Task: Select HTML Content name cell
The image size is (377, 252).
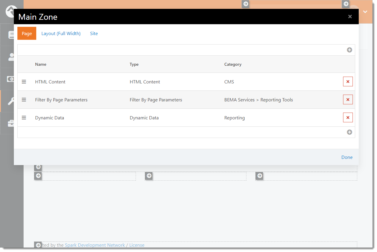Action: (x=50, y=82)
